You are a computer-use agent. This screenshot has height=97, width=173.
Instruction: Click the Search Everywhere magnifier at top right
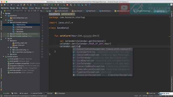coord(168,5)
